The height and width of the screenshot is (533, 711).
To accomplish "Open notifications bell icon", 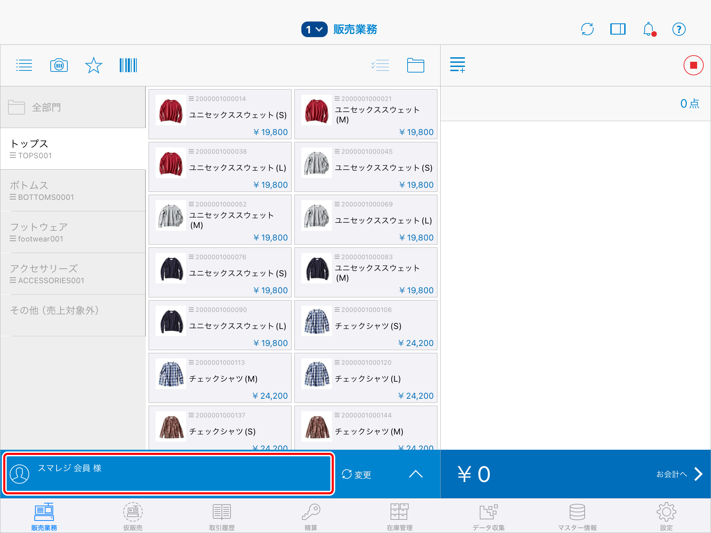I will pyautogui.click(x=649, y=29).
